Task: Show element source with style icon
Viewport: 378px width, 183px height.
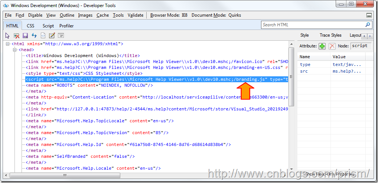Action: tap(43, 36)
